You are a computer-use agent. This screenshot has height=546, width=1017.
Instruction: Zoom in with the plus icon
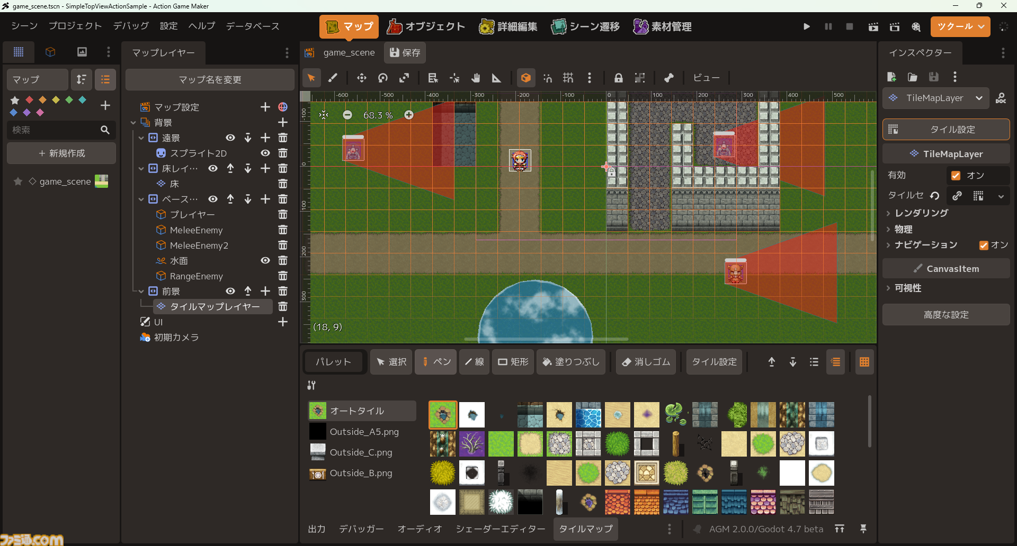[x=409, y=115]
